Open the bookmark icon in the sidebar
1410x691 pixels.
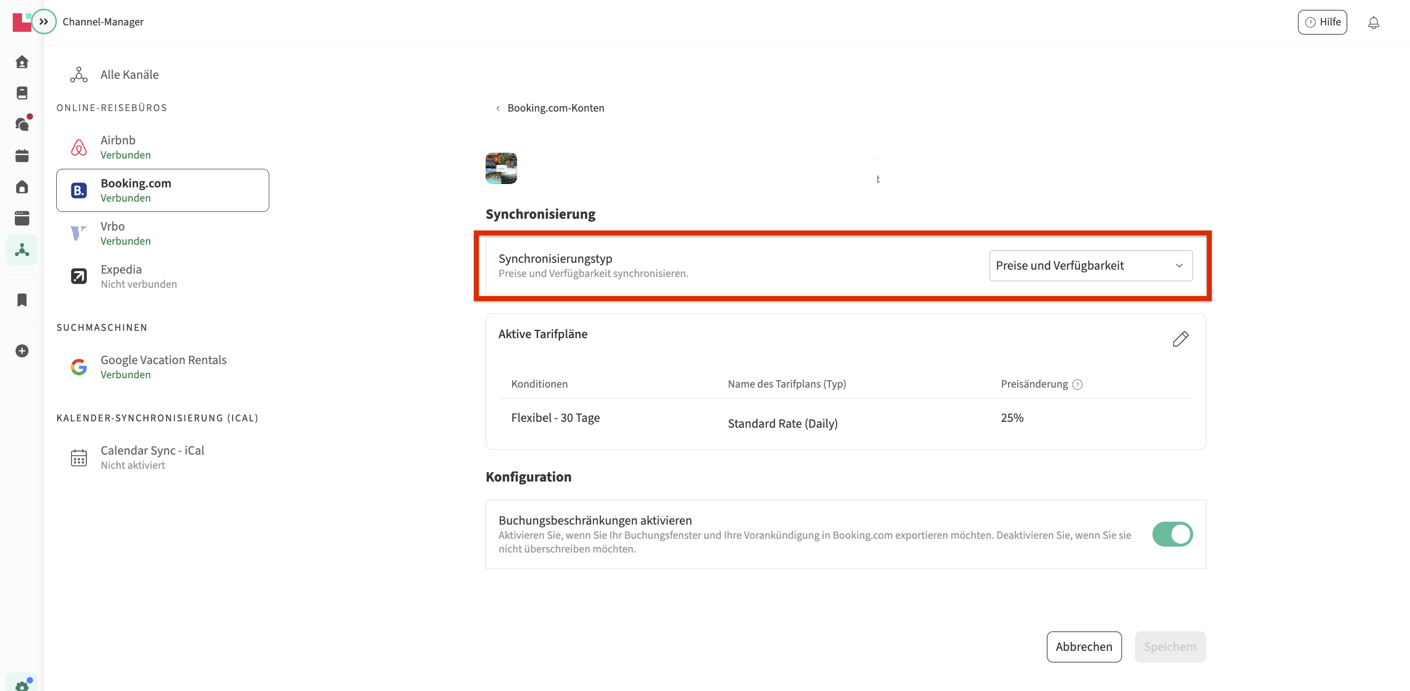pos(22,300)
